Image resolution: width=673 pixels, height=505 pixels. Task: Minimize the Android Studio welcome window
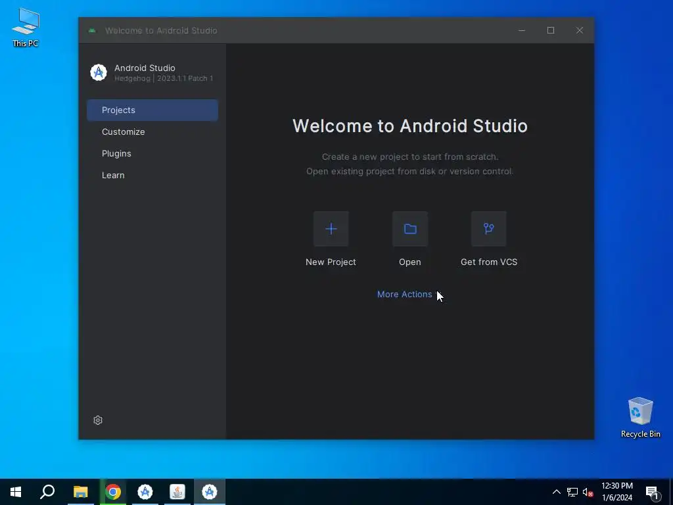tap(521, 30)
